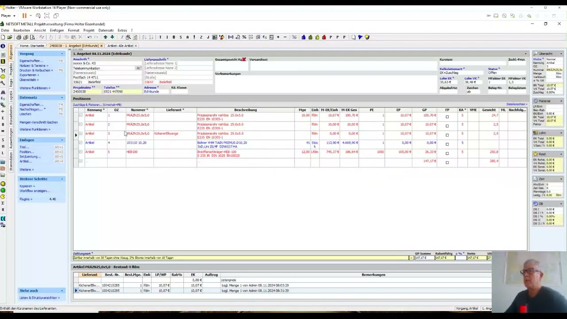
Task: Click the New document toolbar icon
Action: pyautogui.click(x=3, y=37)
